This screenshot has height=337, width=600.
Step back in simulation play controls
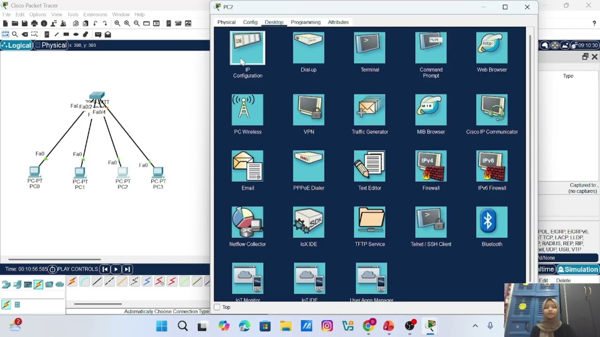pyautogui.click(x=105, y=269)
